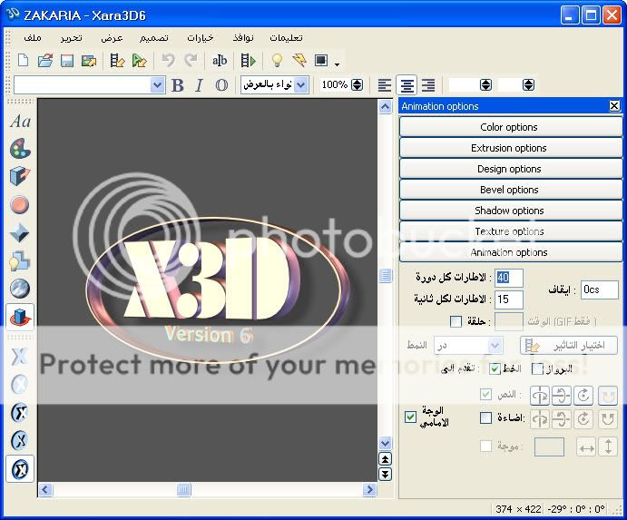Click the horizontal scrollbar thumb
The width and height of the screenshot is (627, 520).
tap(183, 490)
